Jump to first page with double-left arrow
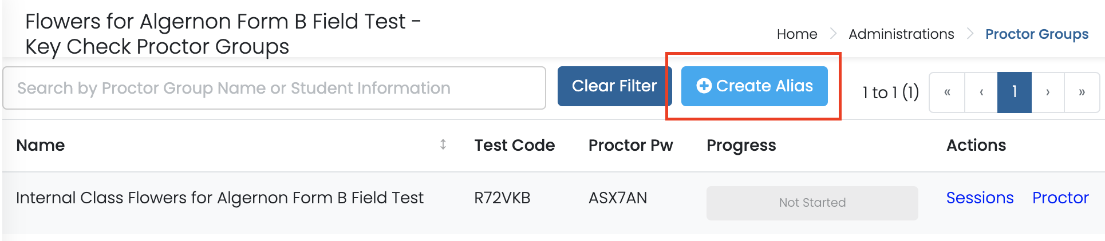 point(947,92)
